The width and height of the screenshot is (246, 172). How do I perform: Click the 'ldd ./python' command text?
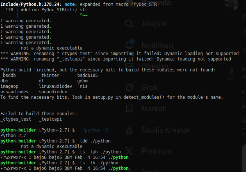tap(95, 141)
